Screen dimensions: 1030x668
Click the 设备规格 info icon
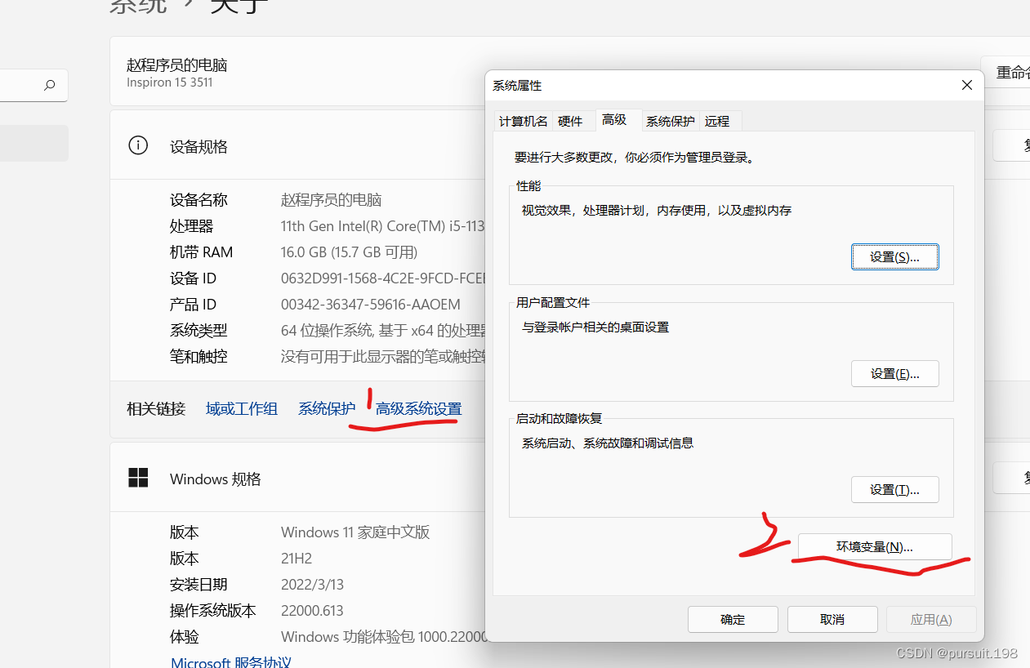138,146
